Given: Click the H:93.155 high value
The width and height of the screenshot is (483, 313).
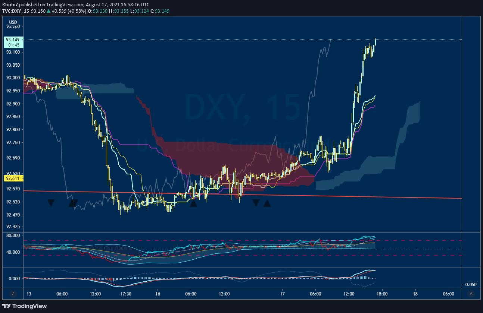Looking at the screenshot, I should (x=119, y=11).
